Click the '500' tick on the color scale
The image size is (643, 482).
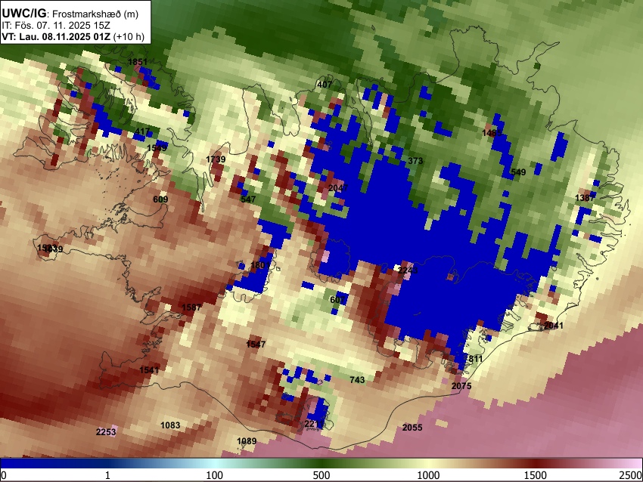[321, 475]
